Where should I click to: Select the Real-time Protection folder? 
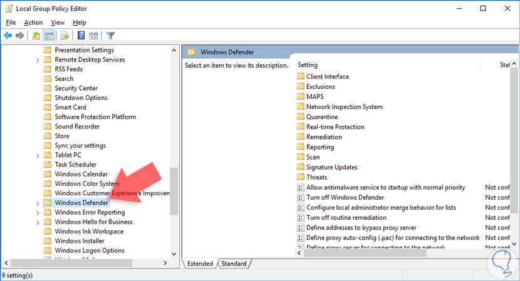pyautogui.click(x=335, y=126)
